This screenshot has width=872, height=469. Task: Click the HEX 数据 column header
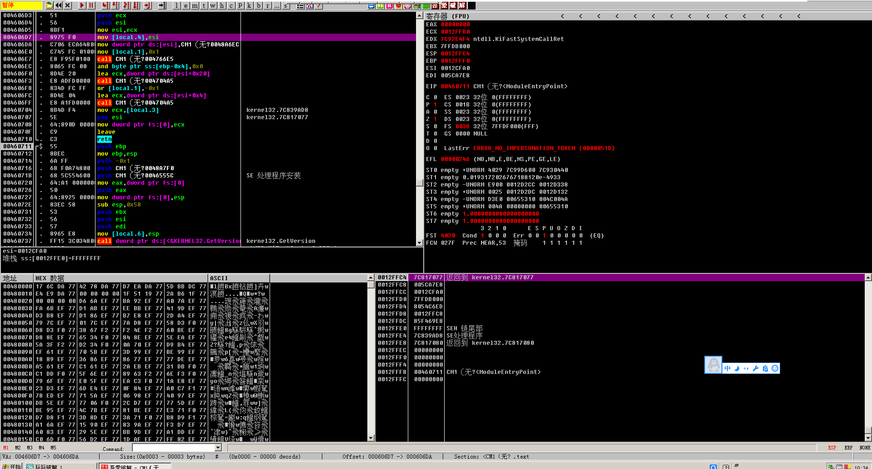[121, 278]
